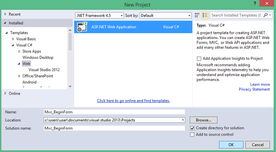Select the Visual Studio 2012 tree item
This screenshot has height=152, width=276.
click(x=44, y=70)
